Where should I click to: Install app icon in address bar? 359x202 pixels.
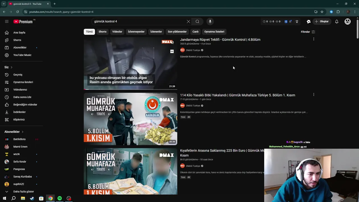(316, 12)
